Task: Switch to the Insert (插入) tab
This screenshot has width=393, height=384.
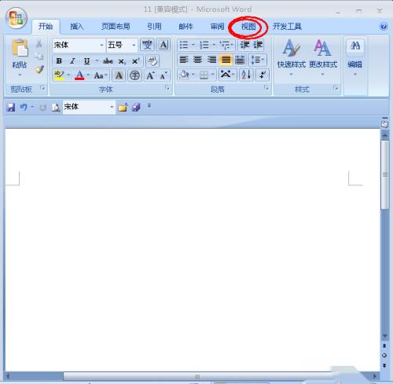Action: pyautogui.click(x=77, y=26)
